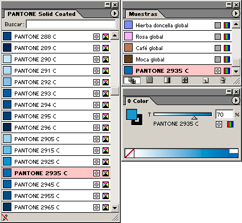The image size is (242, 223).
Task: Click the RGB mode icon in the Color panel
Action: (x=230, y=125)
